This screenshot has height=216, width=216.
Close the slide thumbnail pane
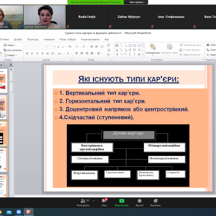point(11,65)
